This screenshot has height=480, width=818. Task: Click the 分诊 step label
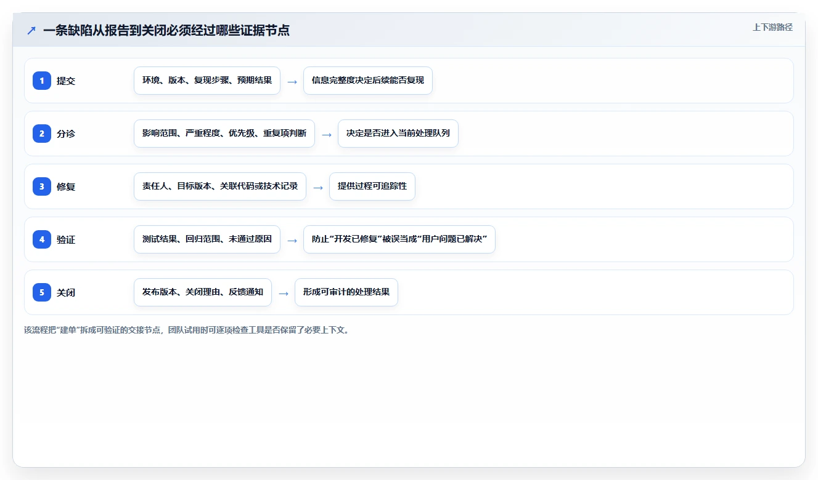tap(66, 134)
